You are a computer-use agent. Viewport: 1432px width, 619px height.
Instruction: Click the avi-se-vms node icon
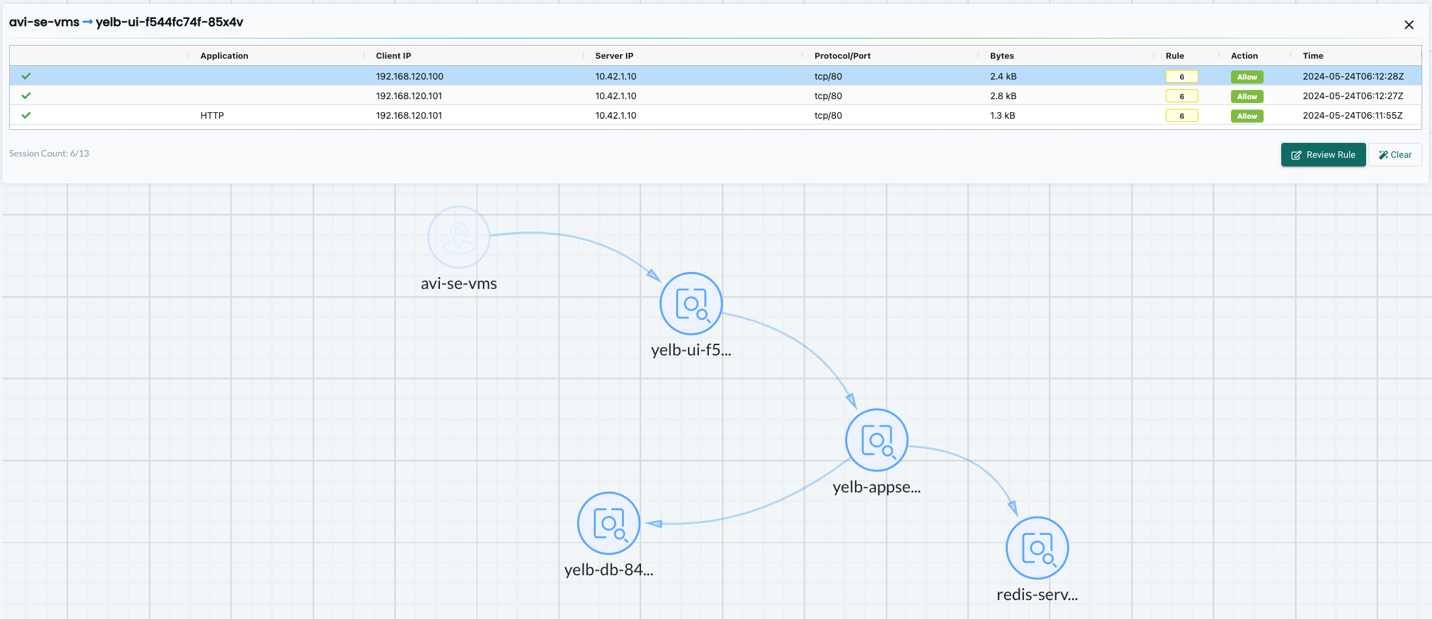pyautogui.click(x=459, y=237)
